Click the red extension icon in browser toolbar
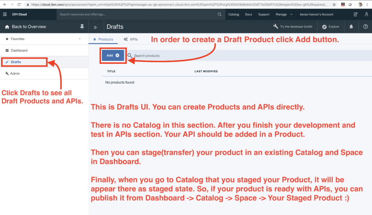The image size is (372, 215). point(343,4)
